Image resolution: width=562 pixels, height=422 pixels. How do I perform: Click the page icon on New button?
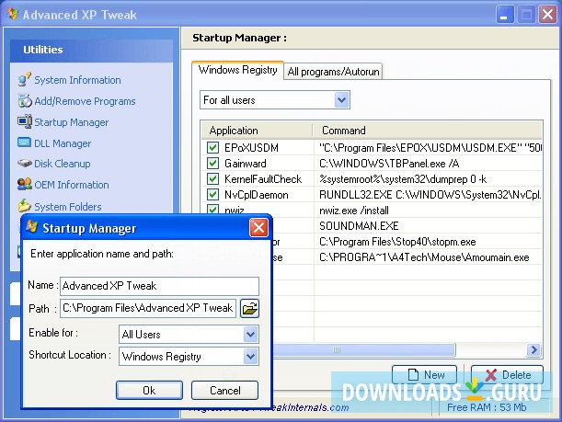point(413,375)
